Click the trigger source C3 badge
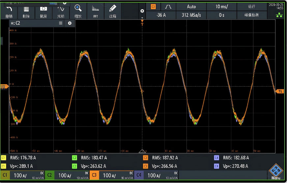 point(153,7)
